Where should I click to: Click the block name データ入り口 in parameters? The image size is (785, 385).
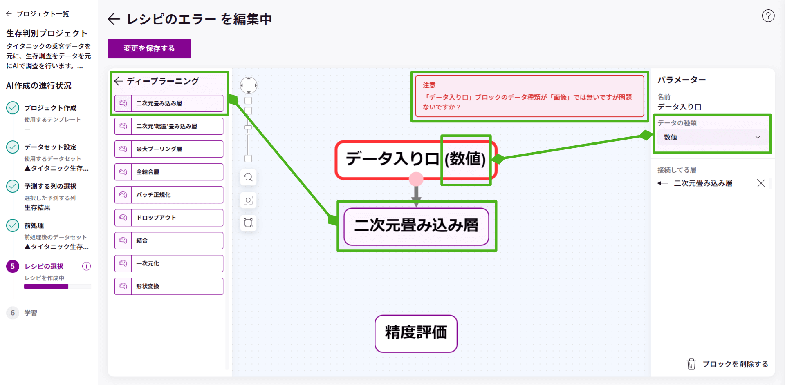click(679, 107)
